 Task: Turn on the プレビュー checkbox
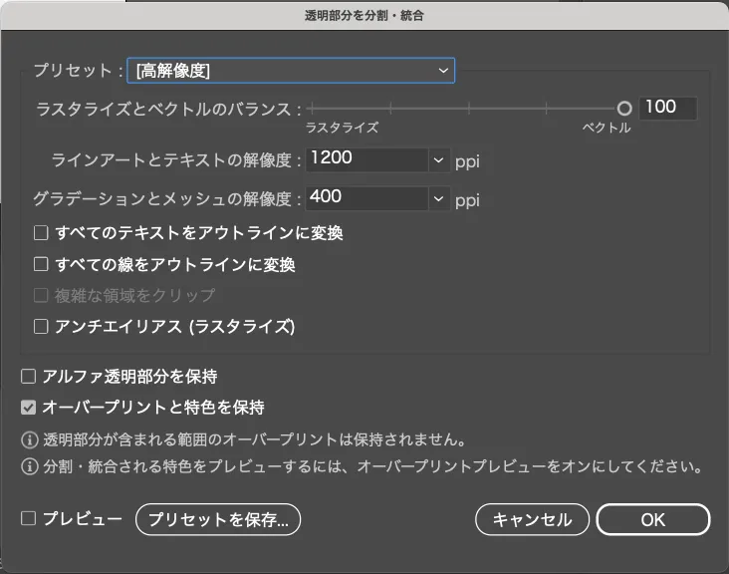[29, 518]
